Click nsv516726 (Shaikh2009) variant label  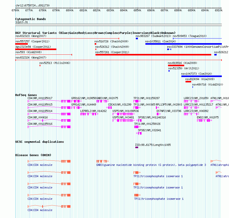[x=111, y=41]
